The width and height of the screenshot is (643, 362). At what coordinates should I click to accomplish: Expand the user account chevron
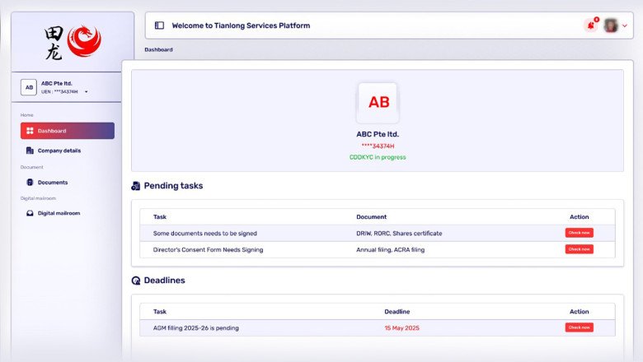click(625, 26)
